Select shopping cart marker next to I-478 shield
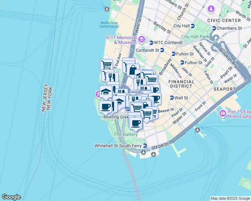This screenshot has width=251, height=201. [137, 108]
